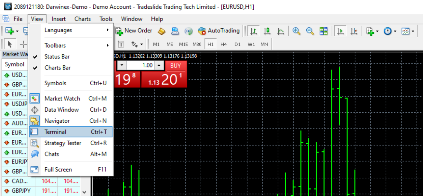This screenshot has height=196, width=423.
Task: Click the trade volume field showing 1.00
Action: click(140, 65)
